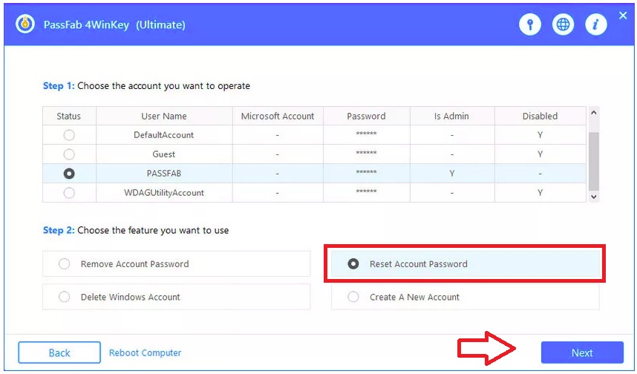Image resolution: width=637 pixels, height=374 pixels.
Task: Click the User Name column header
Action: click(x=164, y=117)
